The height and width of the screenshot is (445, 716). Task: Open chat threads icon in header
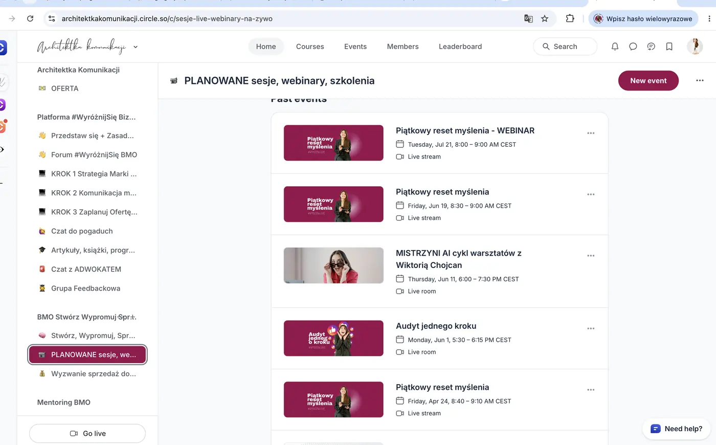point(651,47)
